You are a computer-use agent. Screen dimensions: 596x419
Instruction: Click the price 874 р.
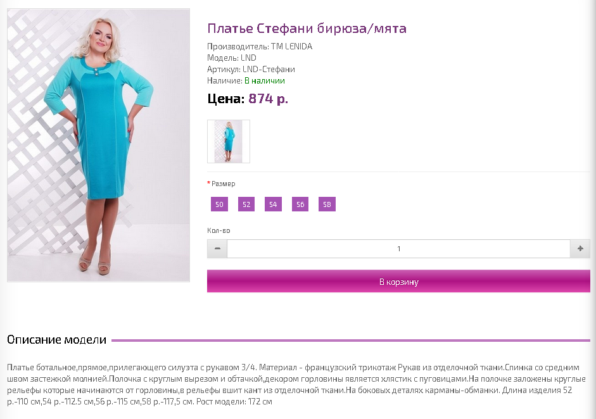(269, 99)
